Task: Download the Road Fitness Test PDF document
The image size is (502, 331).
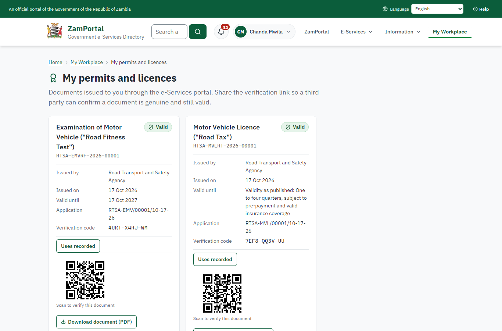Action: pyautogui.click(x=96, y=322)
